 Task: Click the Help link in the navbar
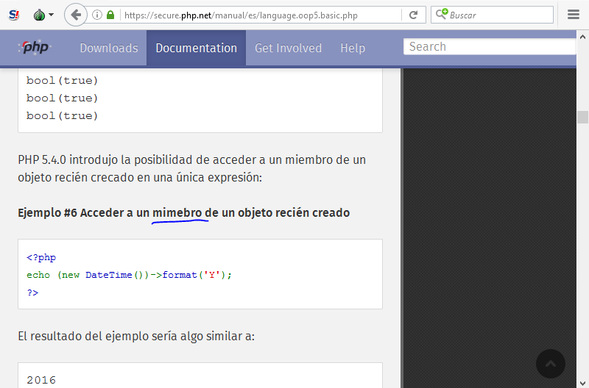(x=353, y=48)
